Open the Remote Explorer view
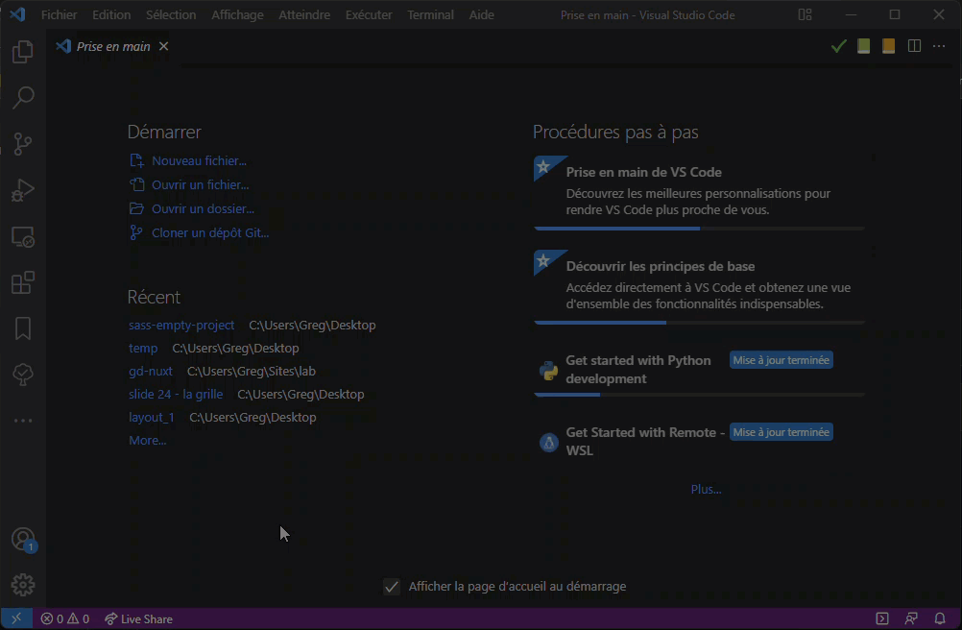The width and height of the screenshot is (962, 630). point(23,237)
